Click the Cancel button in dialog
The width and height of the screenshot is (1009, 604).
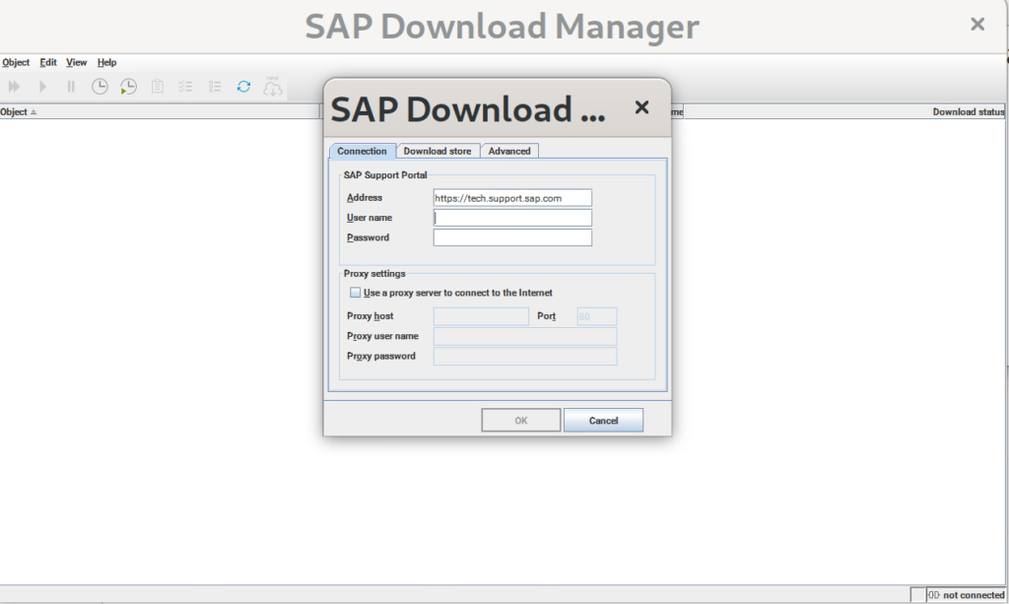coord(603,421)
